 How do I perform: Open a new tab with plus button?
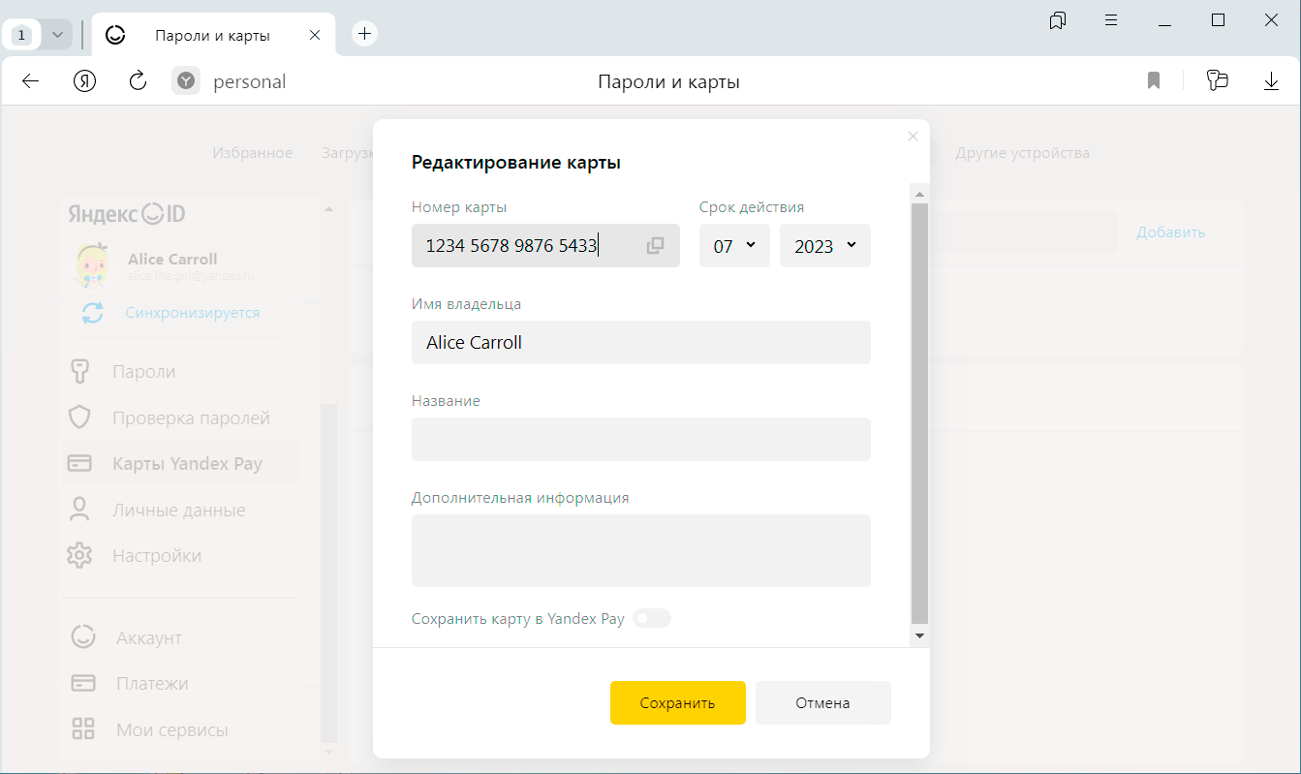(x=364, y=34)
